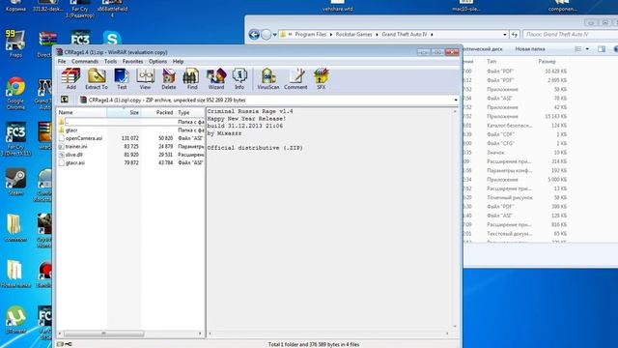
Task: Open vehshare.wtd desktop file
Action: (338, 7)
